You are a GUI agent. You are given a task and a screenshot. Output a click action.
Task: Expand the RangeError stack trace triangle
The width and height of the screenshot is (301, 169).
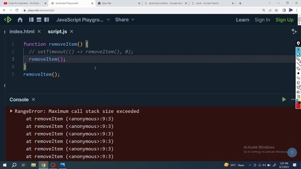pos(11,111)
